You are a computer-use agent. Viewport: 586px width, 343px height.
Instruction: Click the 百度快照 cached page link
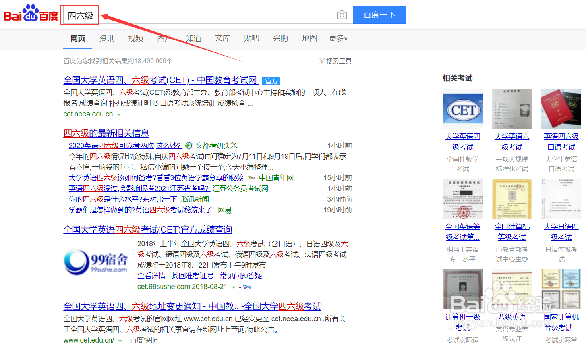[144, 340]
